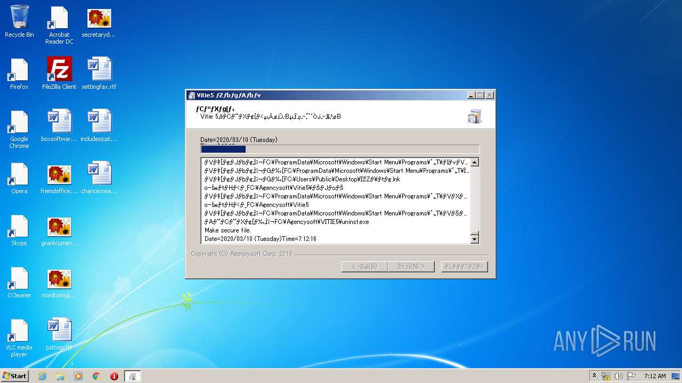Viewport: 682px width, 383px height.
Task: Select the monitoringi... image file icon
Action: pyautogui.click(x=59, y=282)
